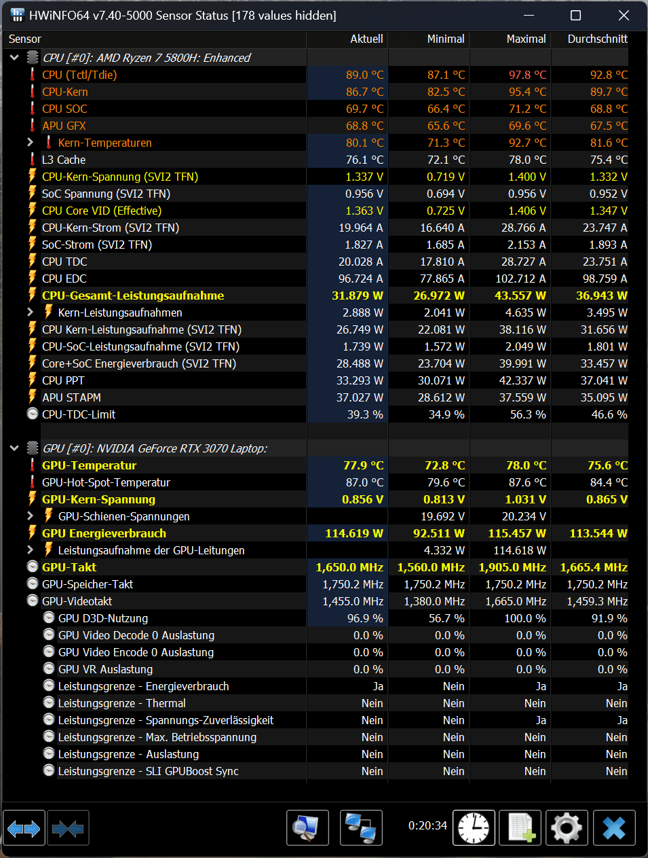
Task: Open the remote monitor connection icon
Action: [x=307, y=828]
